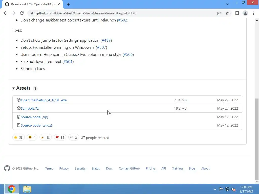
Task: Show hidden system tray icons
Action: (x=215, y=189)
